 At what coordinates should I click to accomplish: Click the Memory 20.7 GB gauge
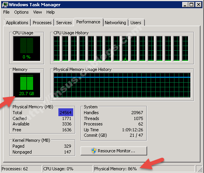[x=27, y=85]
